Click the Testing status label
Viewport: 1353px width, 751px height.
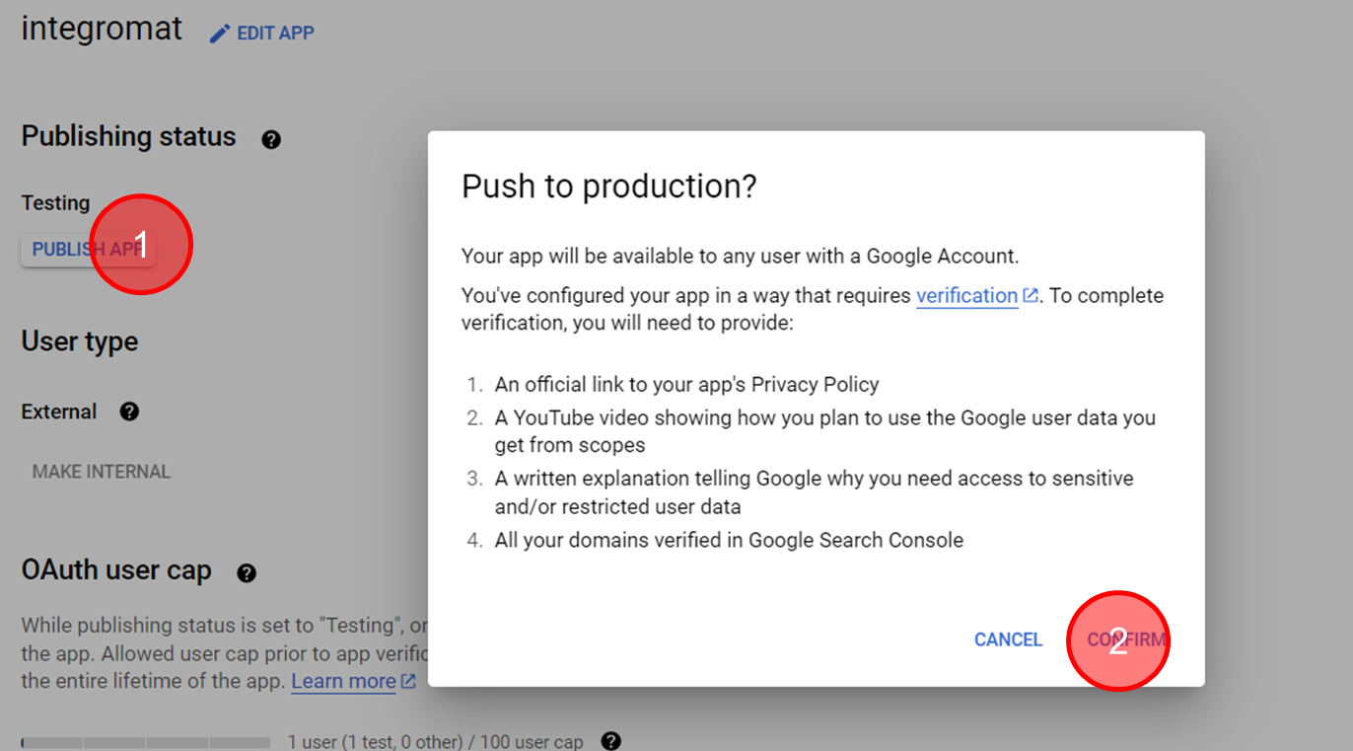[x=55, y=202]
